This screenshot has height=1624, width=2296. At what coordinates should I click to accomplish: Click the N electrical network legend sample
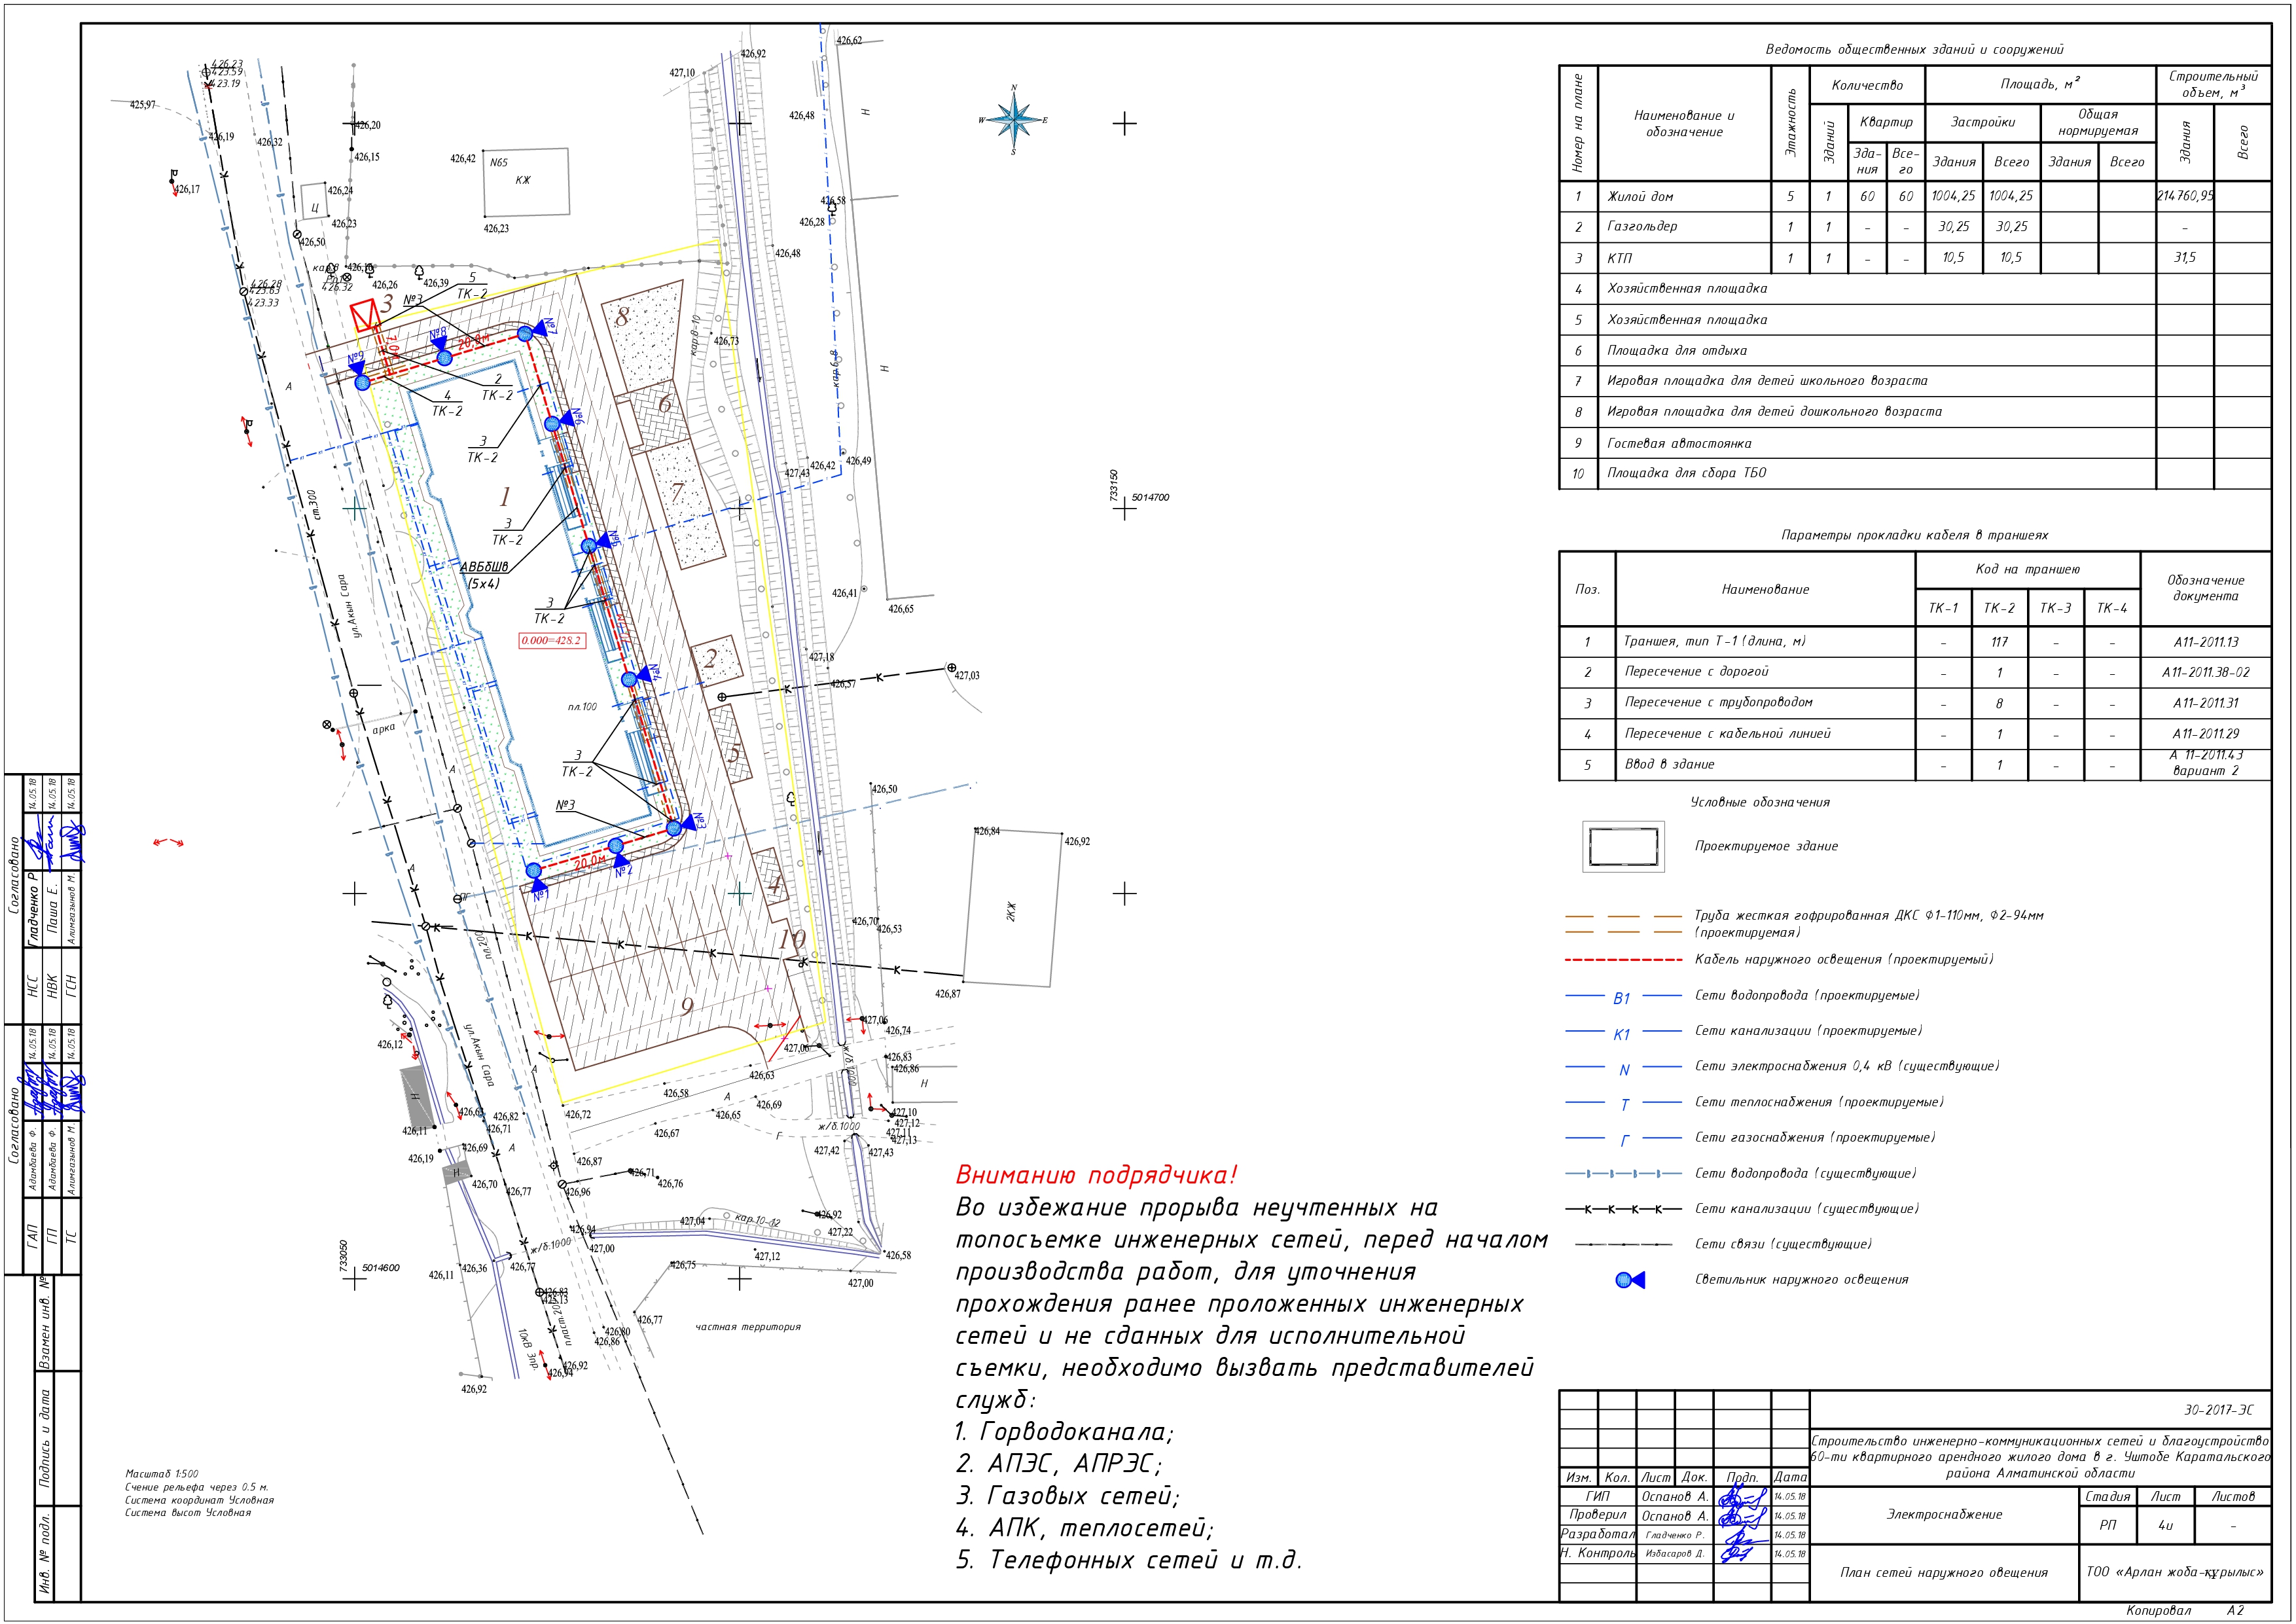click(1623, 1068)
